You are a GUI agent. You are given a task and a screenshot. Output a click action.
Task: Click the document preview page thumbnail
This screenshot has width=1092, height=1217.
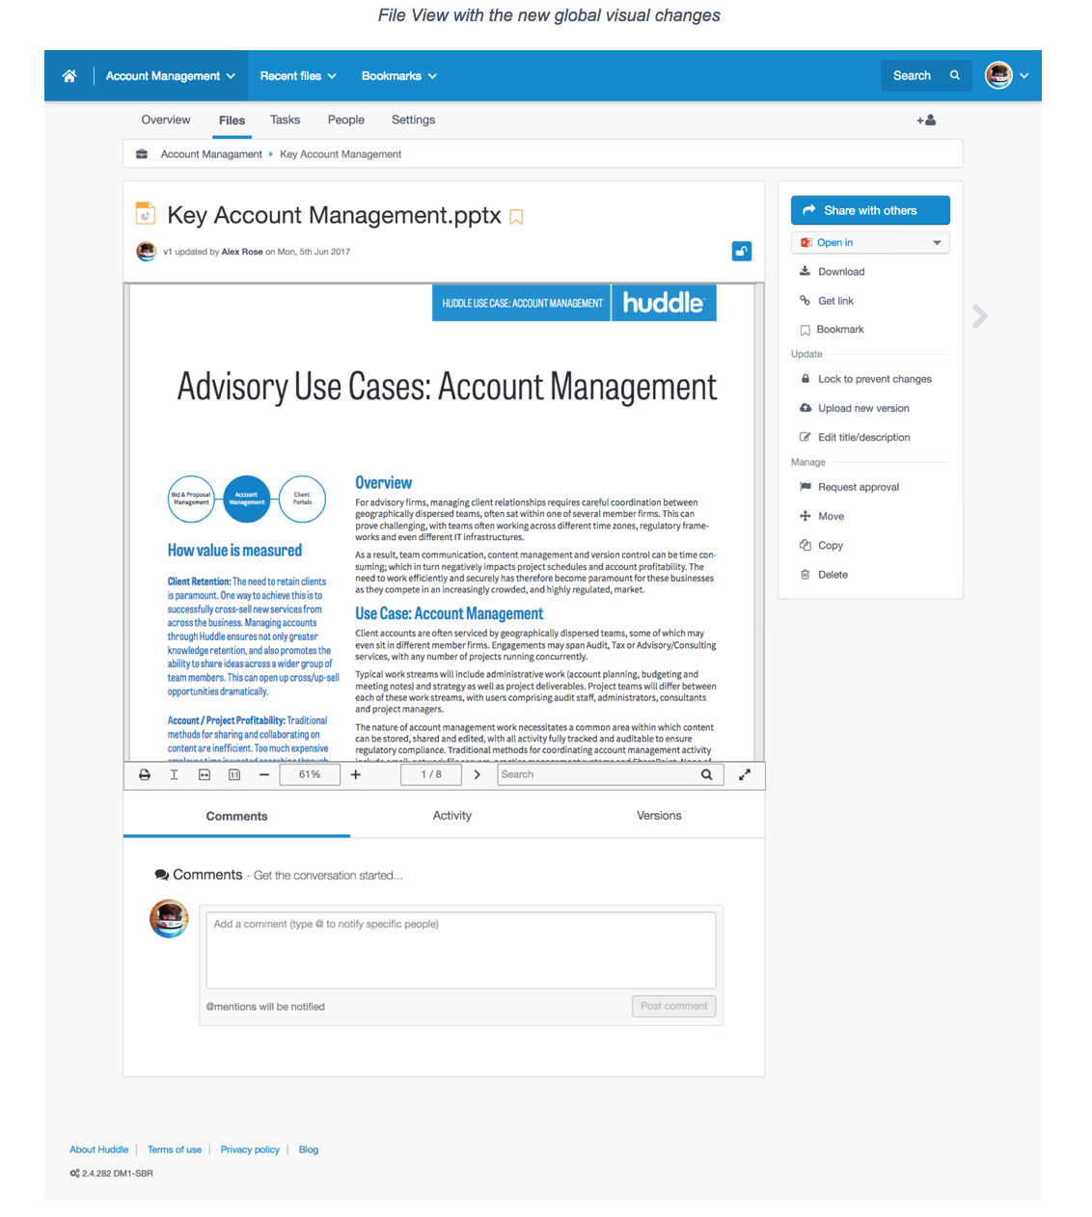coord(444,522)
